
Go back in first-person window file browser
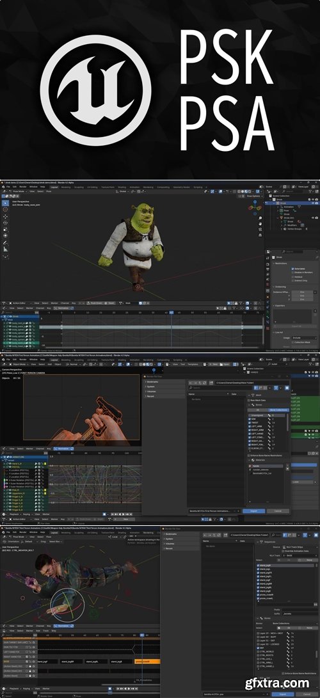(191, 383)
